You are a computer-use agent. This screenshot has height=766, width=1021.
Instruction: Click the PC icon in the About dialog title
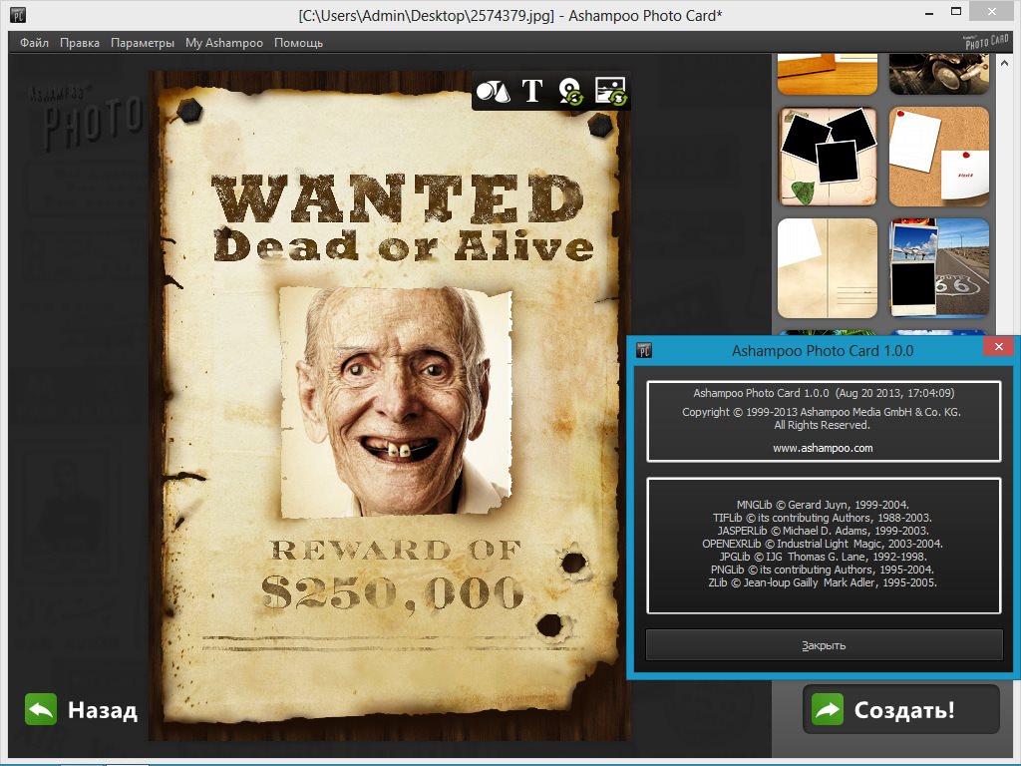click(x=643, y=350)
